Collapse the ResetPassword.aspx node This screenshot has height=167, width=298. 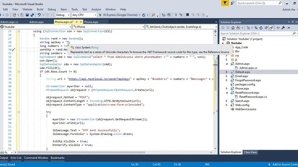tap(227, 93)
